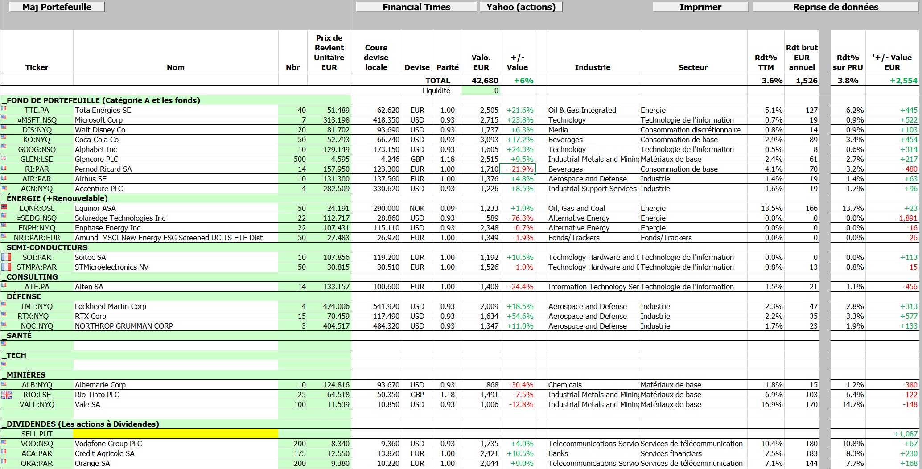The height and width of the screenshot is (469, 922).
Task: Select the Rio Tinto PLC name cell
Action: coord(176,395)
